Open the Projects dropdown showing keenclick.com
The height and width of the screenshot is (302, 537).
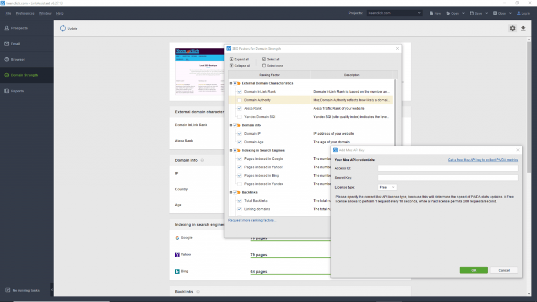[x=394, y=13]
